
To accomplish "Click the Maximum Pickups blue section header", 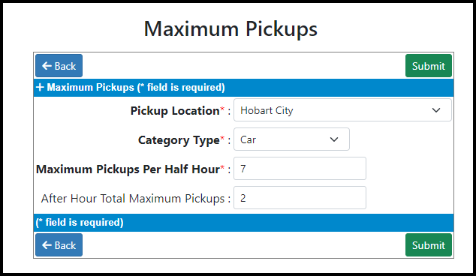I will click(243, 88).
